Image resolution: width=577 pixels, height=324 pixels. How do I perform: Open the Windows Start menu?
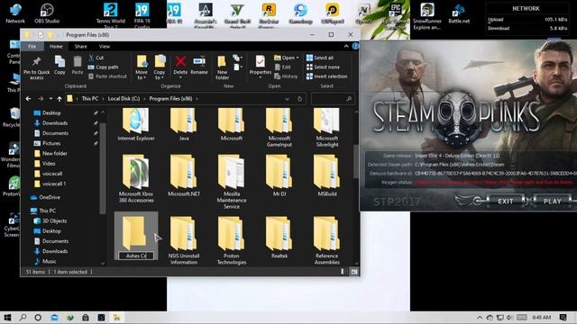tap(7, 318)
